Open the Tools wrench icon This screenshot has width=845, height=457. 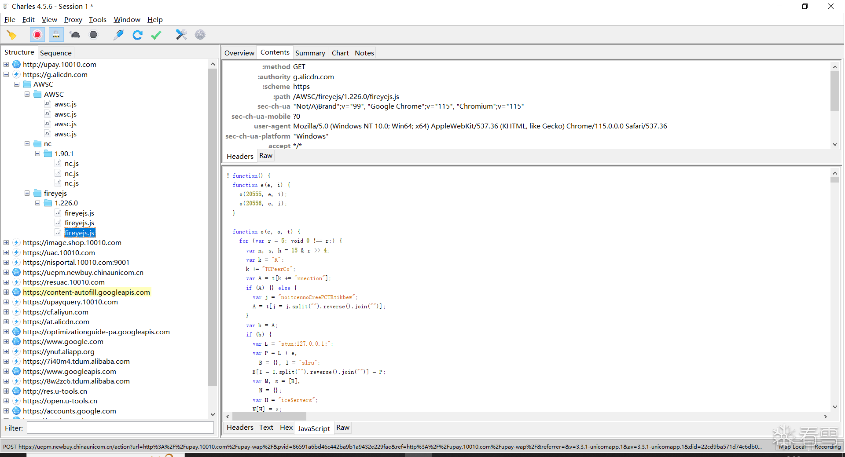coord(181,35)
